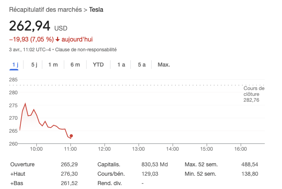Click the red current price dot
282x189 pixels.
point(71,136)
